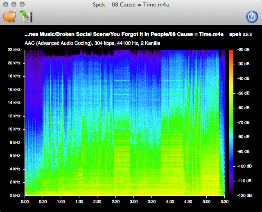Viewport: 262px width, 212px height.
Task: Click the -110 dB scale label
Action: point(244,181)
